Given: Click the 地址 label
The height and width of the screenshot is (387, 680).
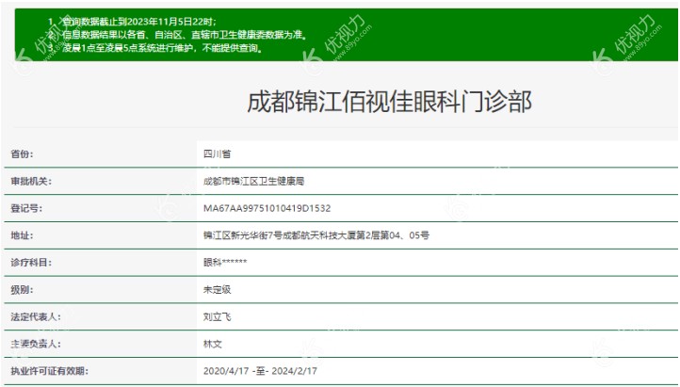Looking at the screenshot, I should pos(22,235).
